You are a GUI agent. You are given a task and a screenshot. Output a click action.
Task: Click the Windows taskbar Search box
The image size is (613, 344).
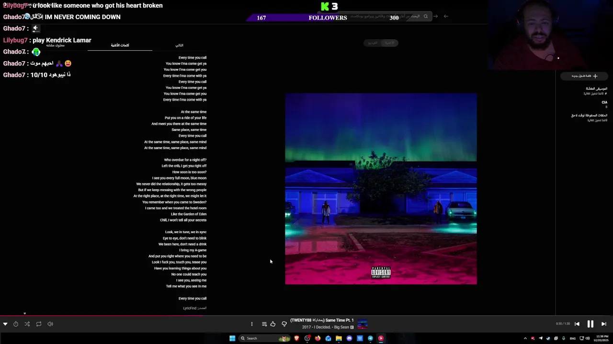(x=265, y=338)
